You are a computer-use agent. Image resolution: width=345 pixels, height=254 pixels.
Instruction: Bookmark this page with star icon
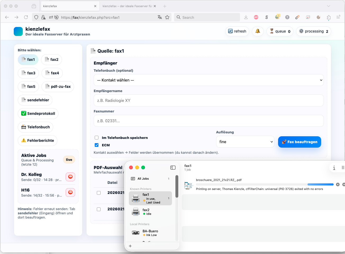click(x=167, y=17)
